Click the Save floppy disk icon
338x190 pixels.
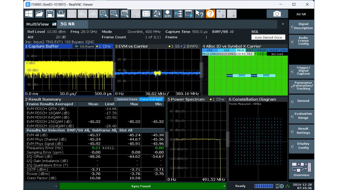click(x=50, y=14)
